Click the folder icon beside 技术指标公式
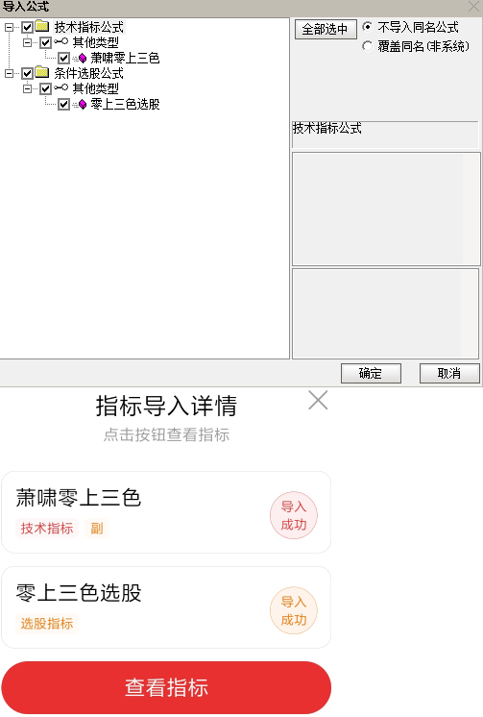 [42, 27]
